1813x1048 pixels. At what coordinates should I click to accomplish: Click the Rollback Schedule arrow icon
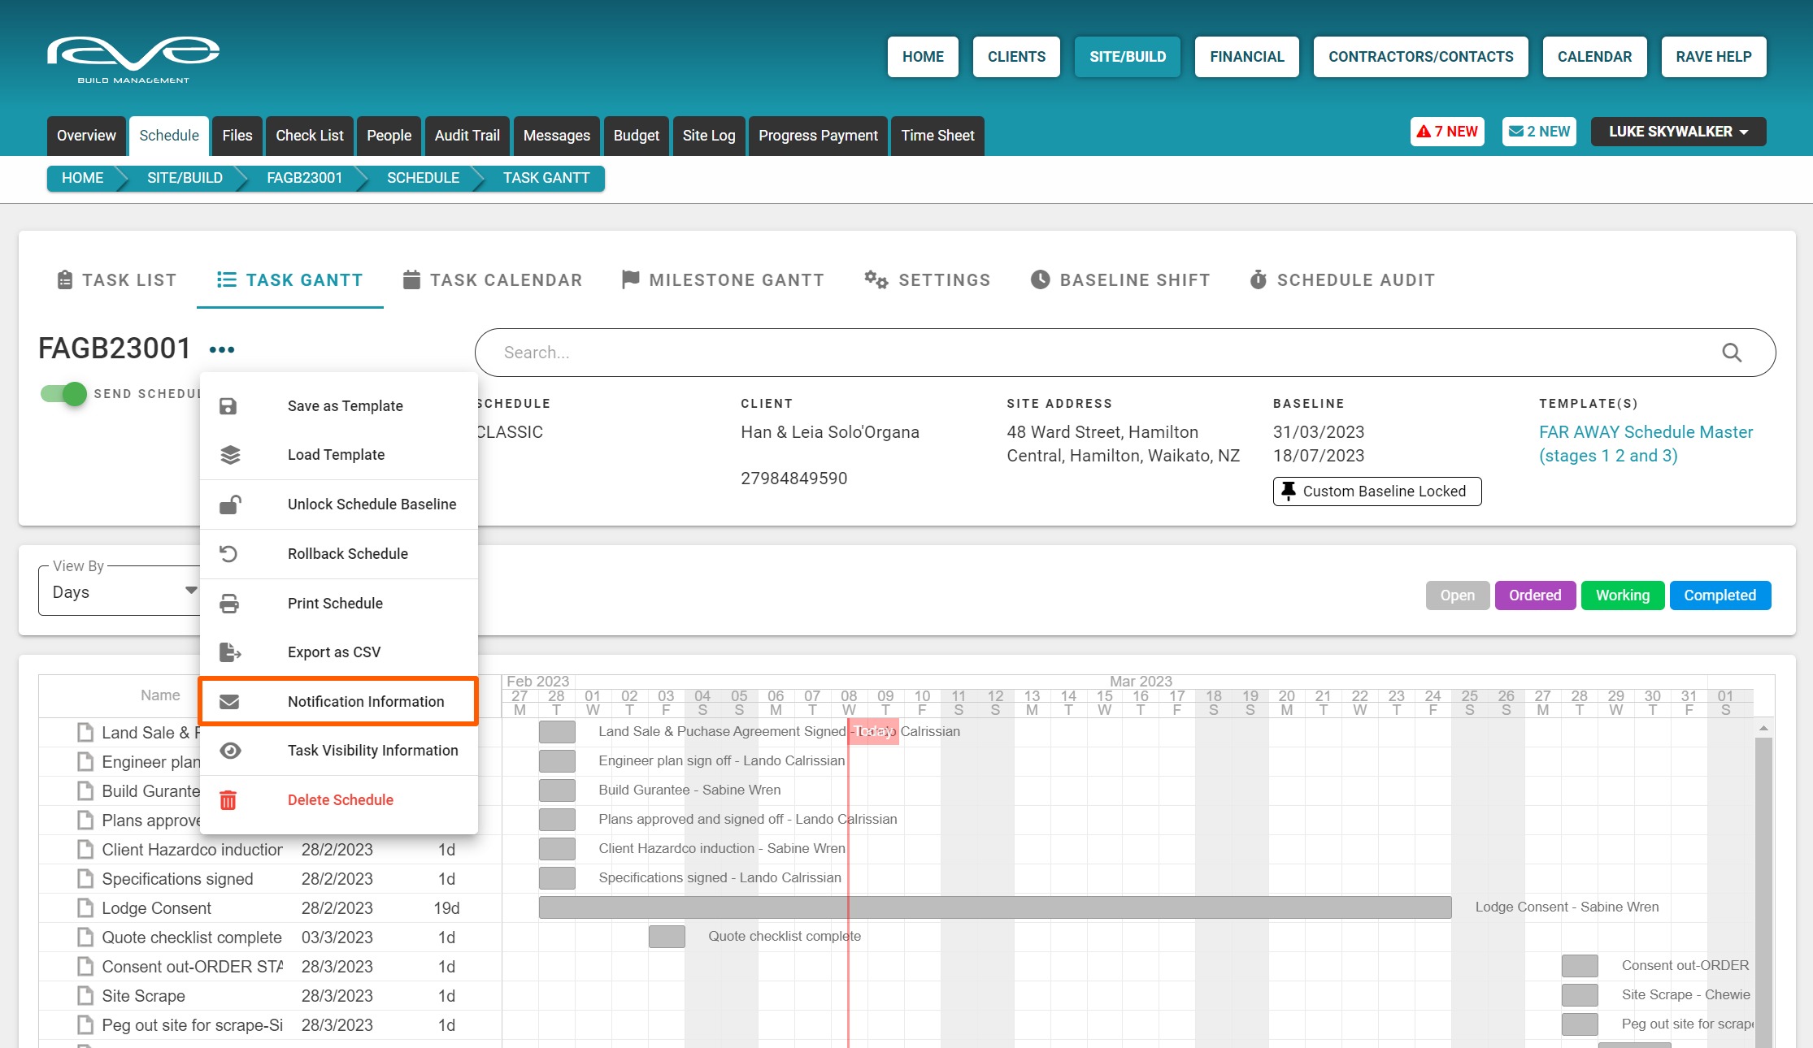[x=228, y=554]
